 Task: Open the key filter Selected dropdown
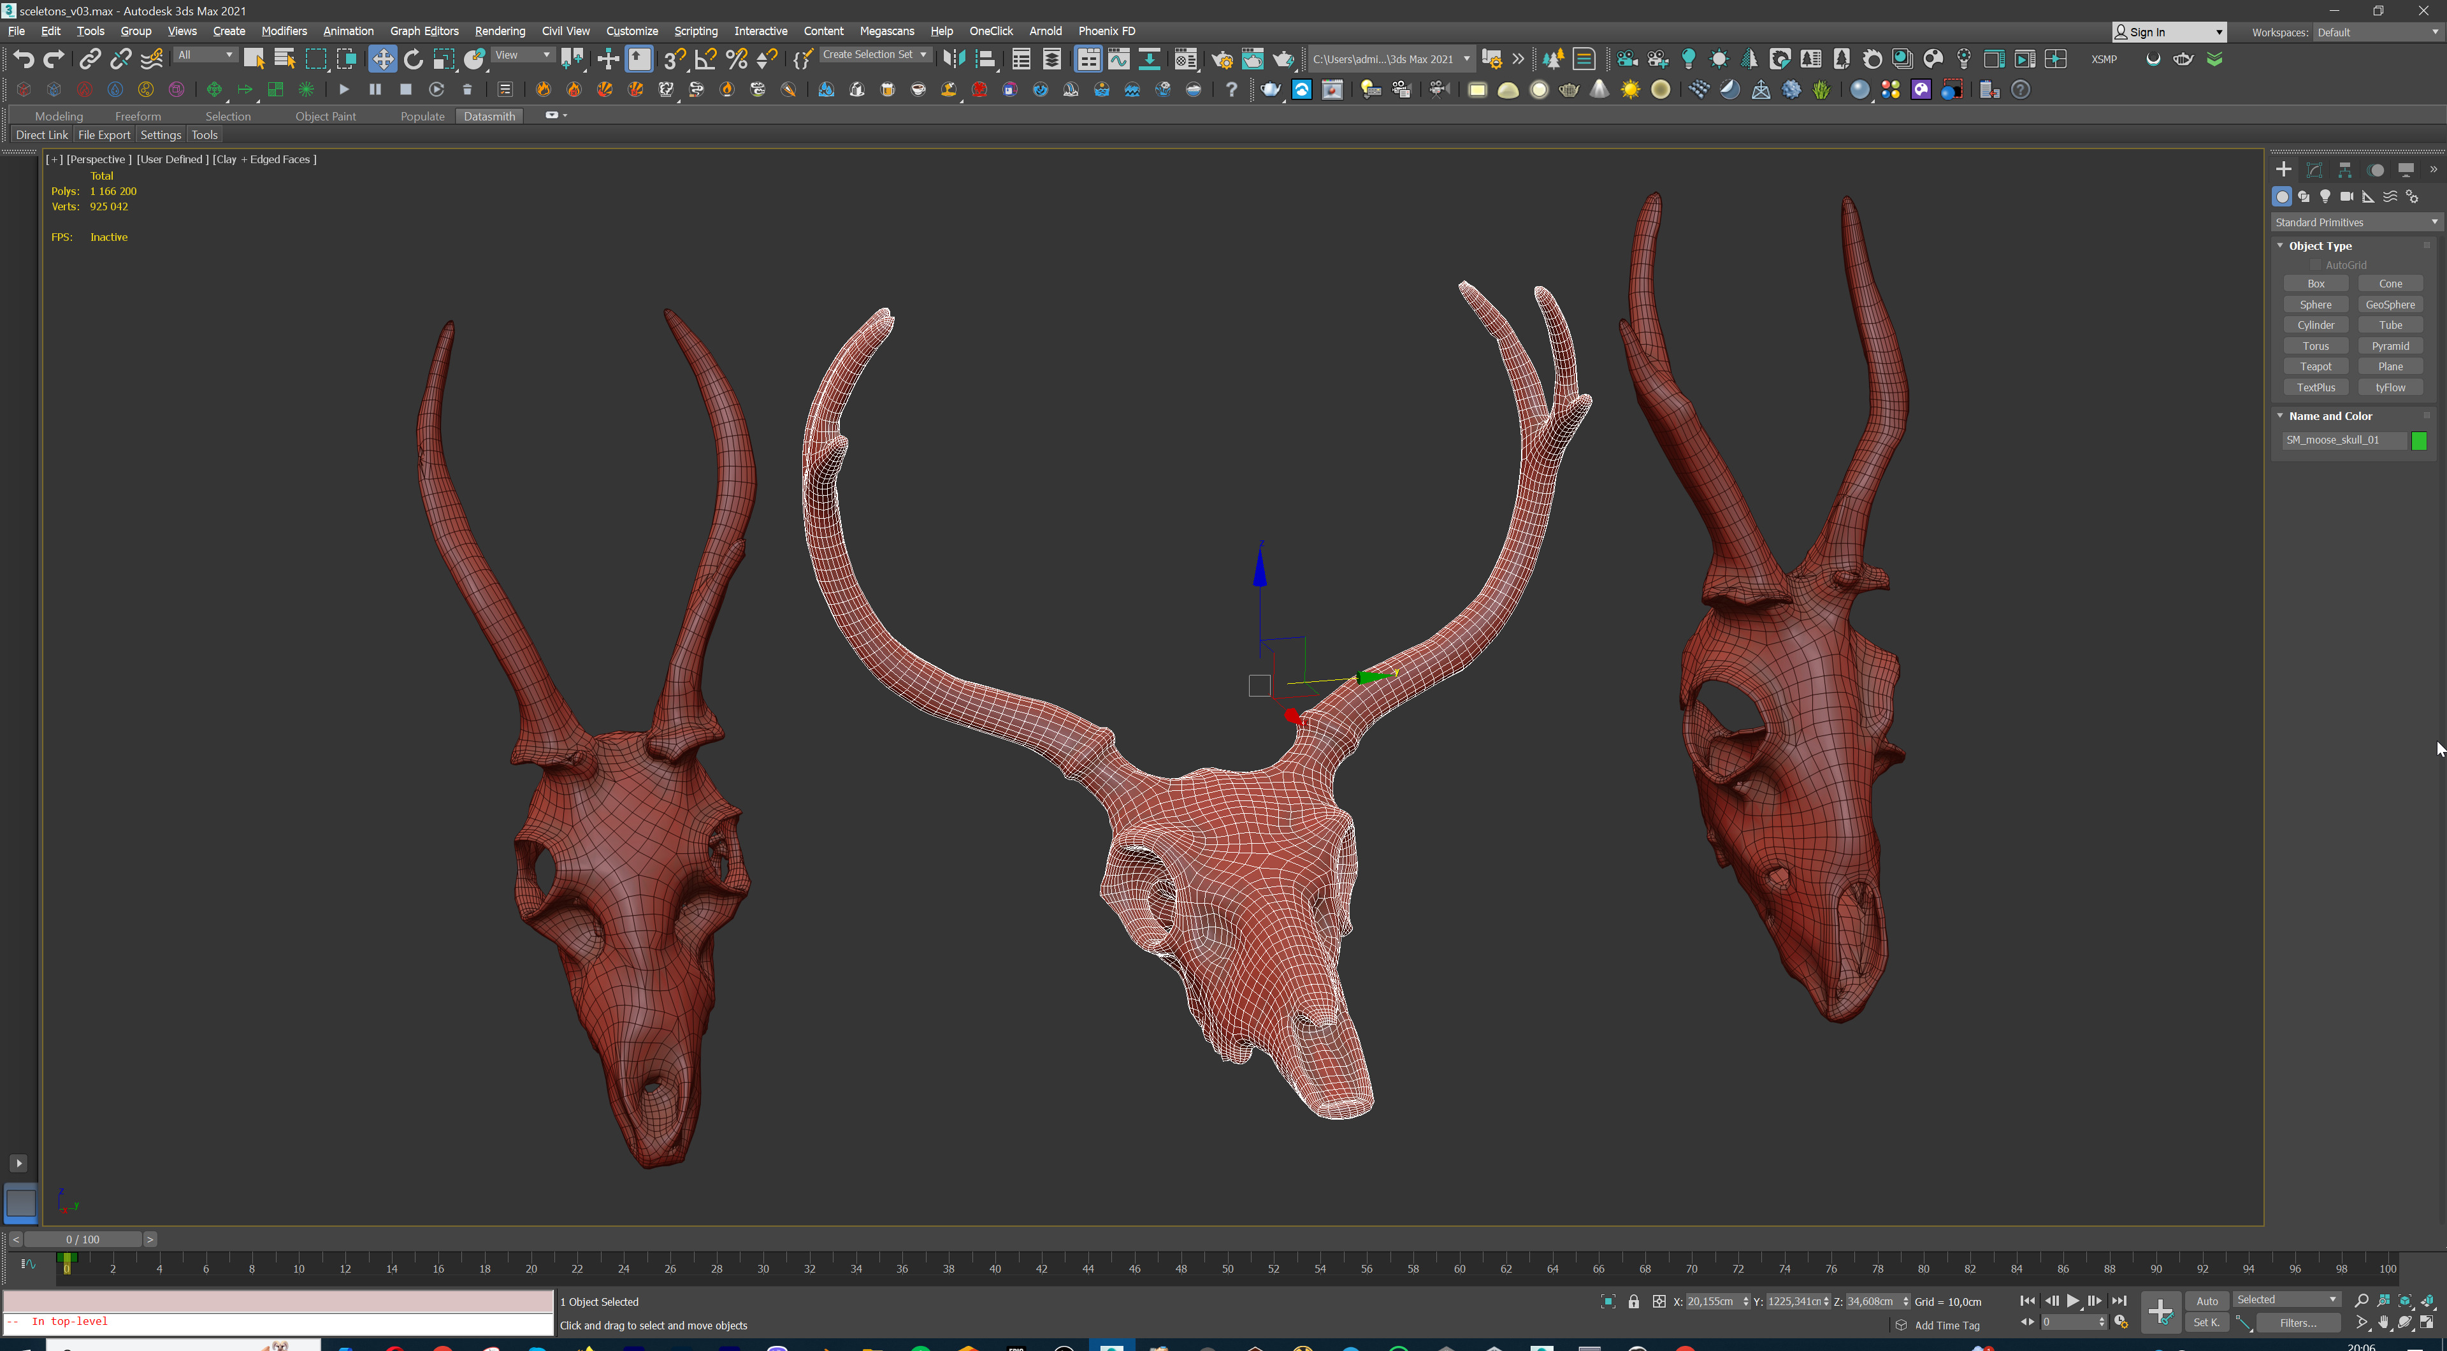pos(2286,1299)
